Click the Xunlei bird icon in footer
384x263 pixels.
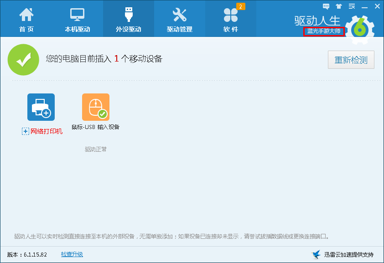pyautogui.click(x=316, y=254)
